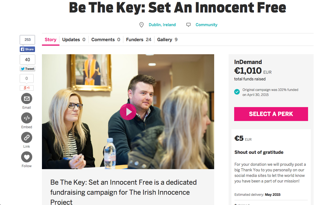
Task: Play the campaign video
Action: click(x=128, y=112)
